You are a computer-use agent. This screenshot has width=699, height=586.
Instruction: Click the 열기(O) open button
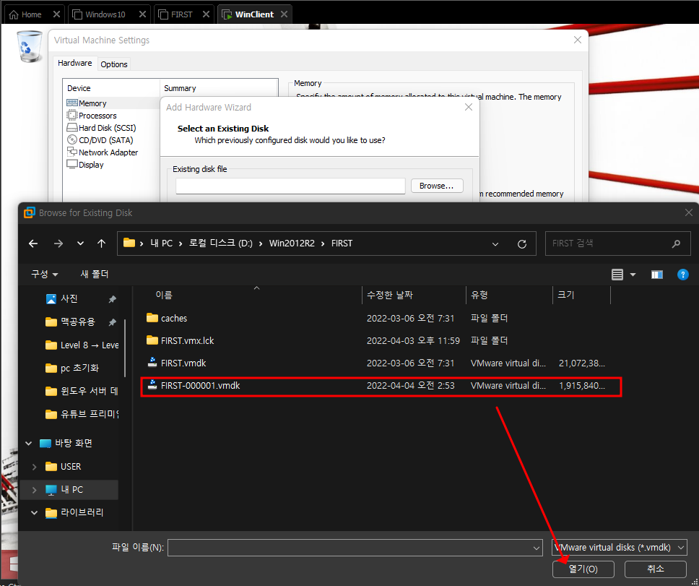[583, 569]
